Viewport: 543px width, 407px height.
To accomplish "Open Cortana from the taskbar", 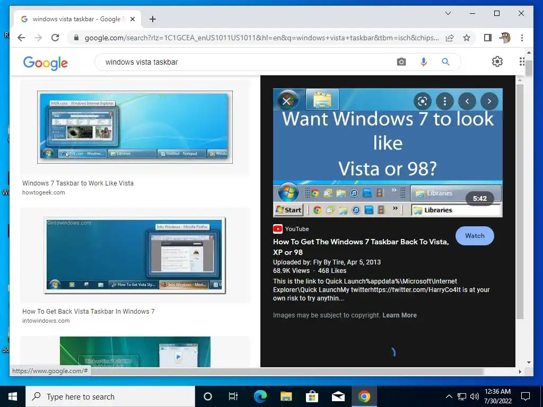I will [208, 396].
